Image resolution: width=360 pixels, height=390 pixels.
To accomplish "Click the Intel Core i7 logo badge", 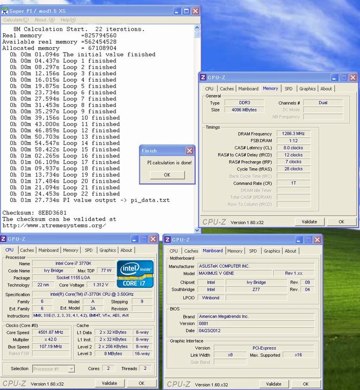I will [x=135, y=274].
